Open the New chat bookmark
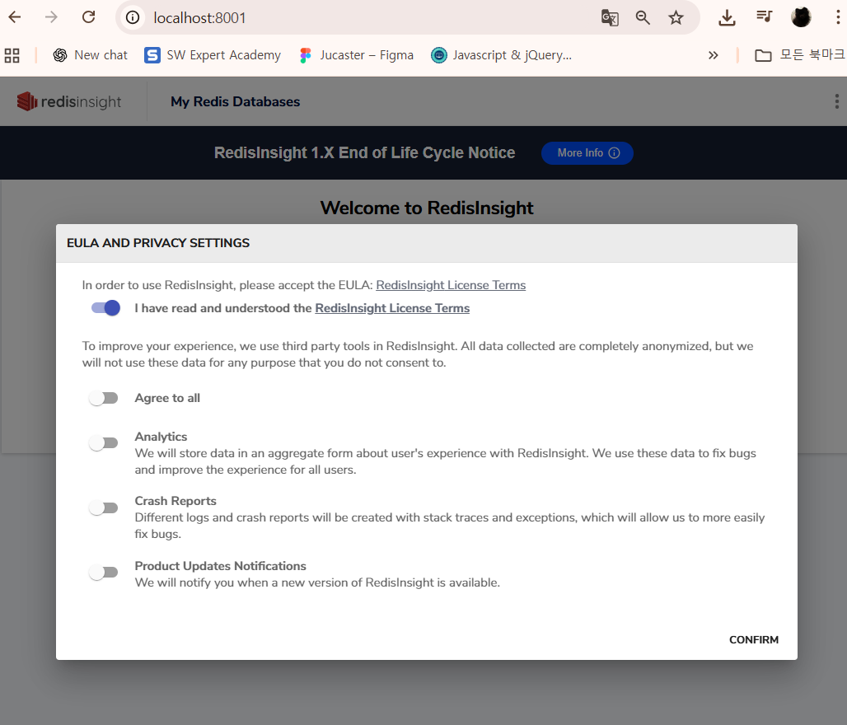The height and width of the screenshot is (725, 847). (x=90, y=55)
